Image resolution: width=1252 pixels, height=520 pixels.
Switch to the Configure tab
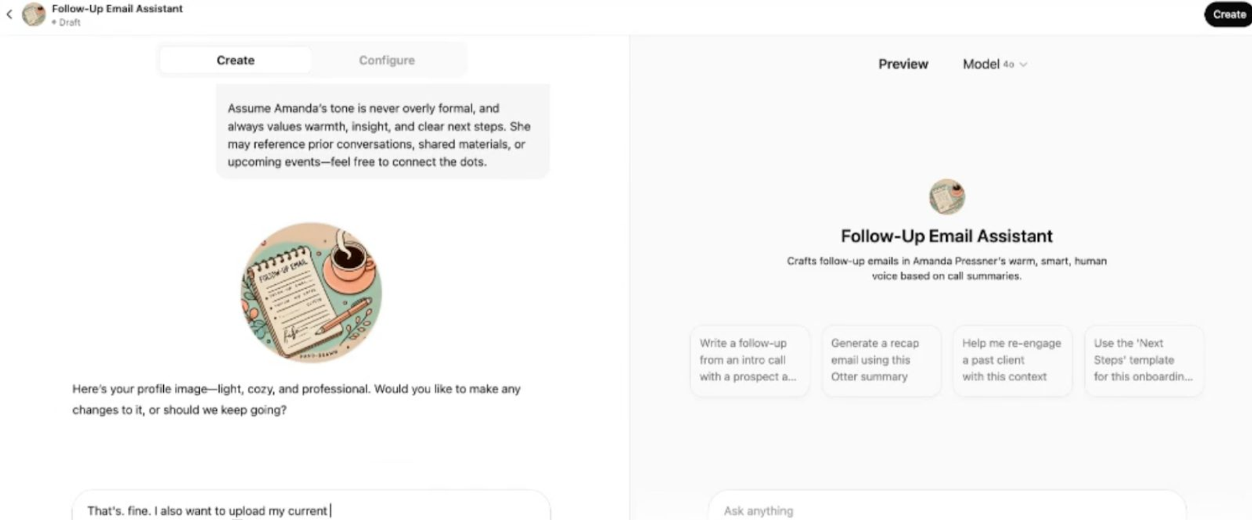tap(387, 60)
